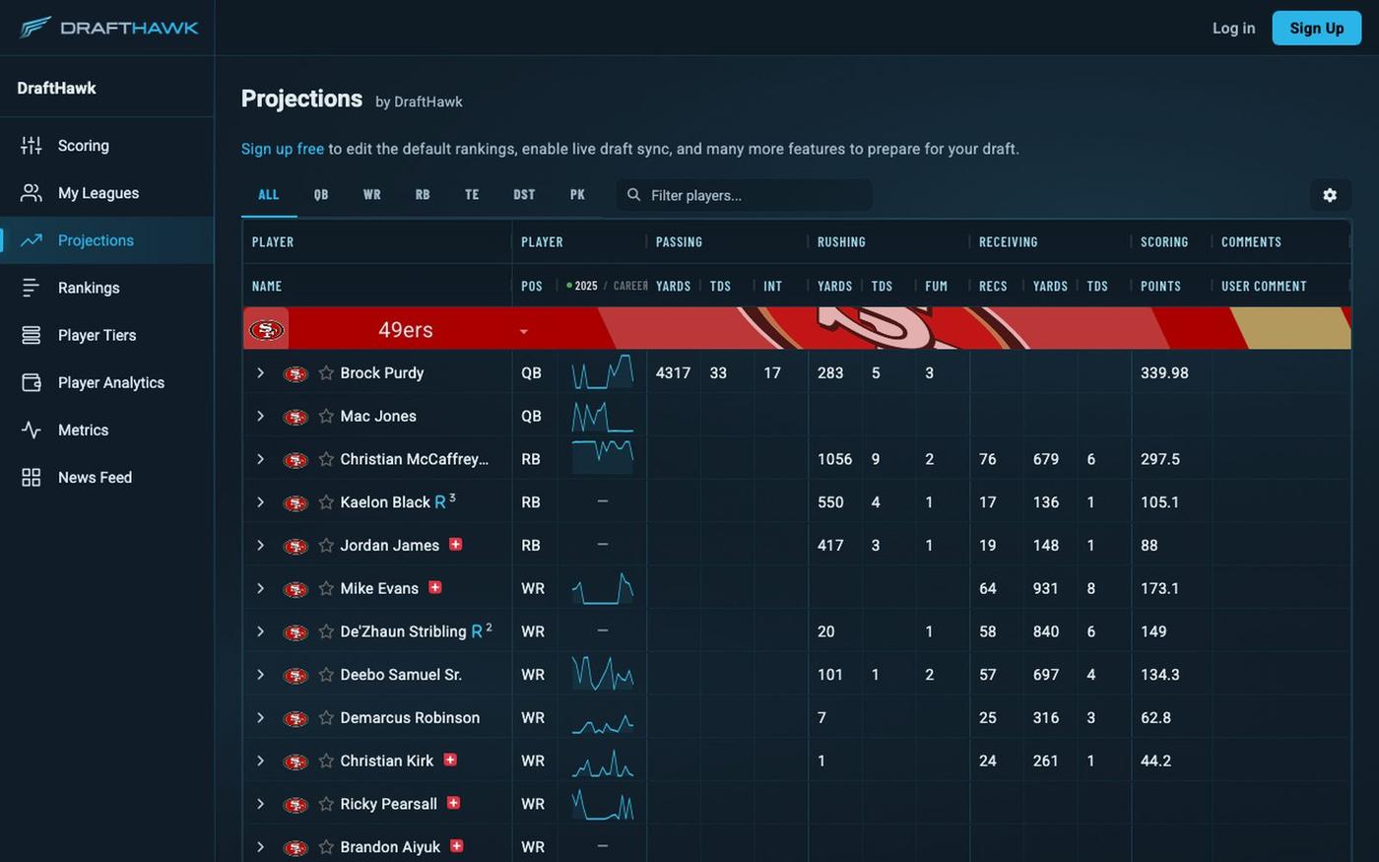Click the Projections trend icon
The height and width of the screenshot is (862, 1379).
32,240
